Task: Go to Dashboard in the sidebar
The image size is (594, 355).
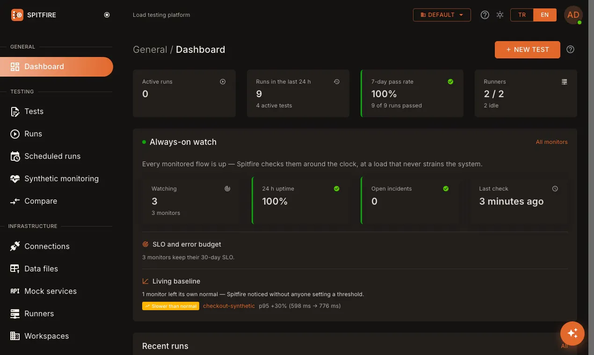Action: pyautogui.click(x=57, y=66)
